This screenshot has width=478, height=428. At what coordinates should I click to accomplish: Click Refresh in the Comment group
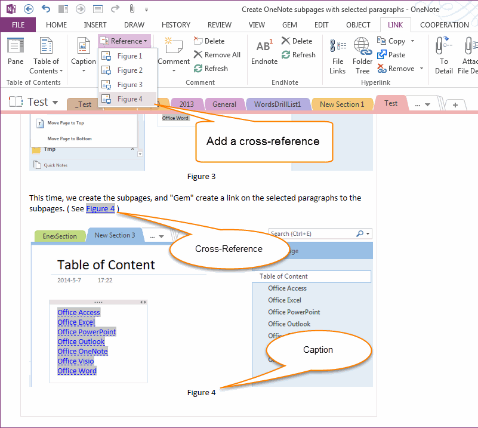tap(211, 69)
